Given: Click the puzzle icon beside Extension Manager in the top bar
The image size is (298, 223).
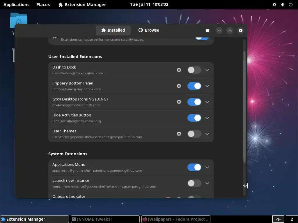Looking at the screenshot, I should point(61,5).
